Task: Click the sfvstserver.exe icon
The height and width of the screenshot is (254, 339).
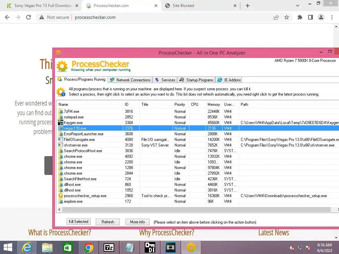Action: point(61,145)
